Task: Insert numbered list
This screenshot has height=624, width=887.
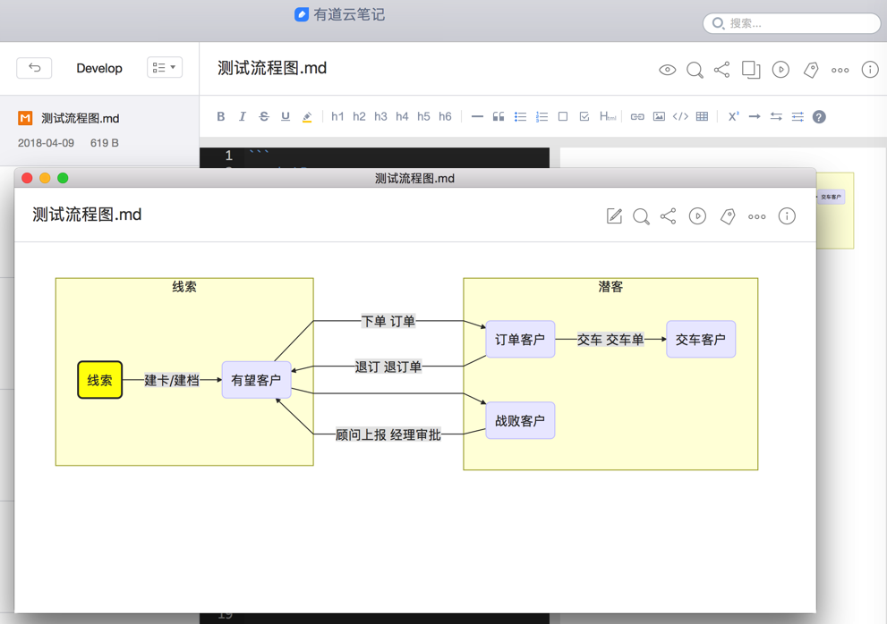Action: [x=542, y=116]
